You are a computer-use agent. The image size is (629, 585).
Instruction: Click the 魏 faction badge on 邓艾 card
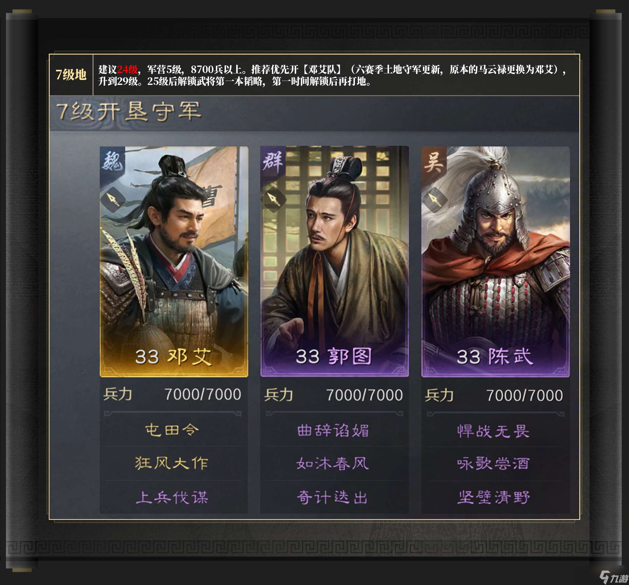(112, 162)
